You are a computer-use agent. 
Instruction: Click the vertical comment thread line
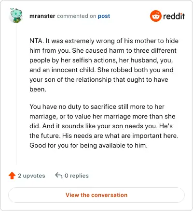pos(16,93)
